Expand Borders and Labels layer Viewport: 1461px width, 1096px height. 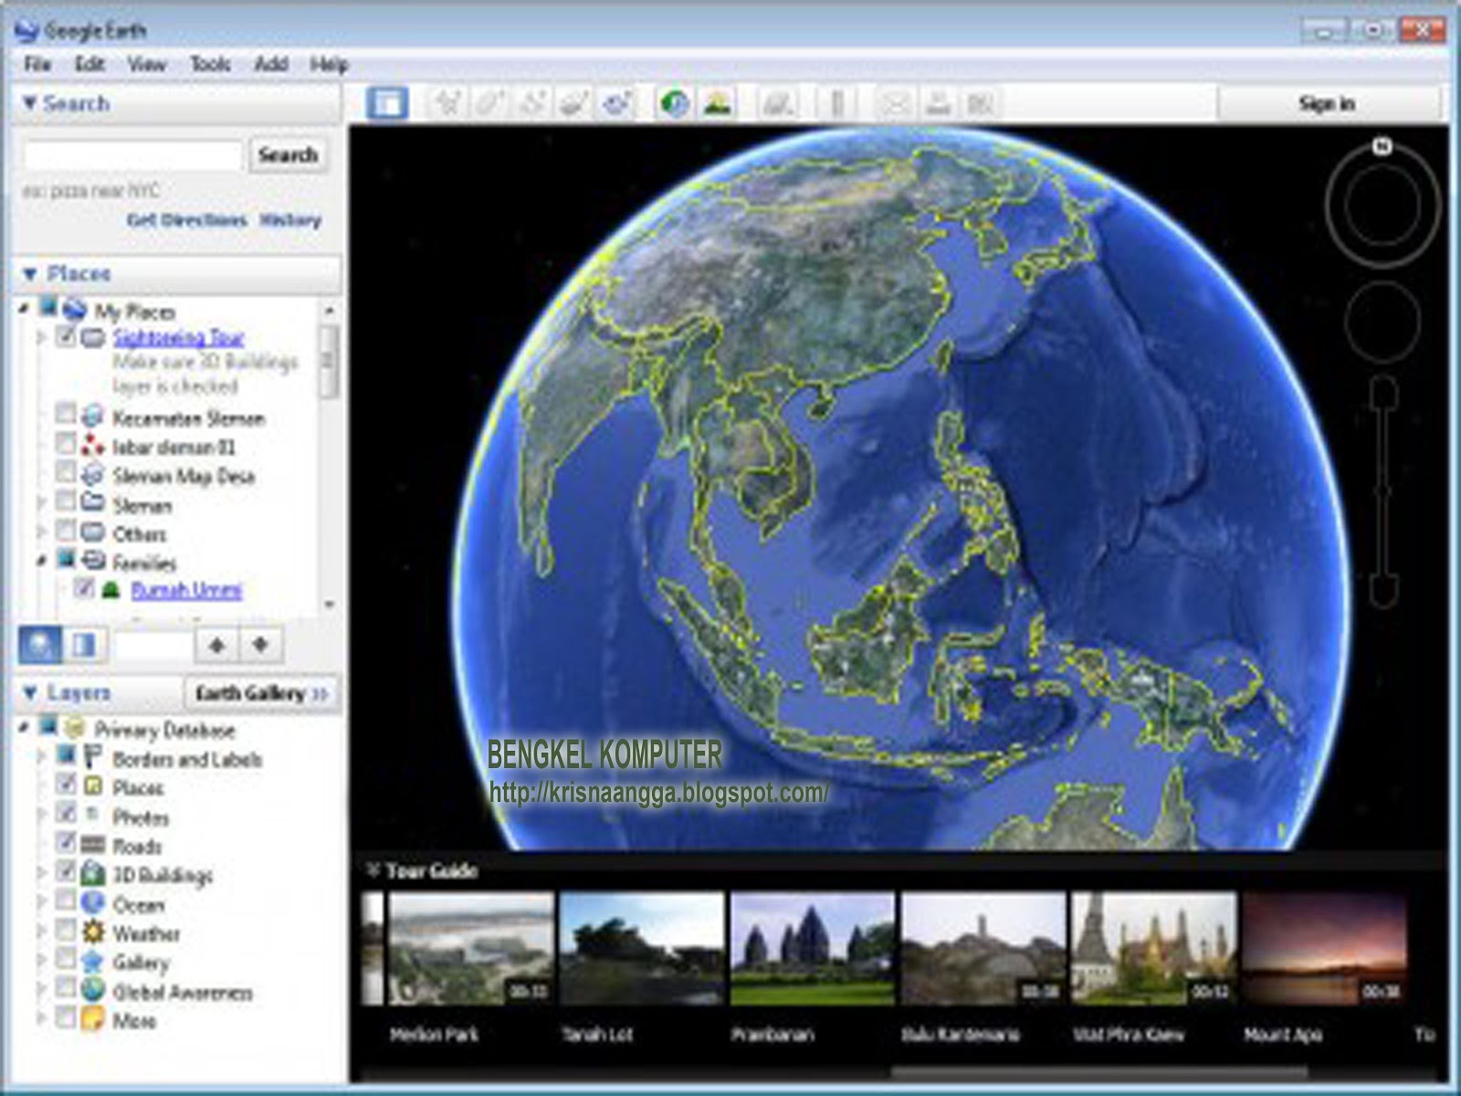tap(42, 757)
